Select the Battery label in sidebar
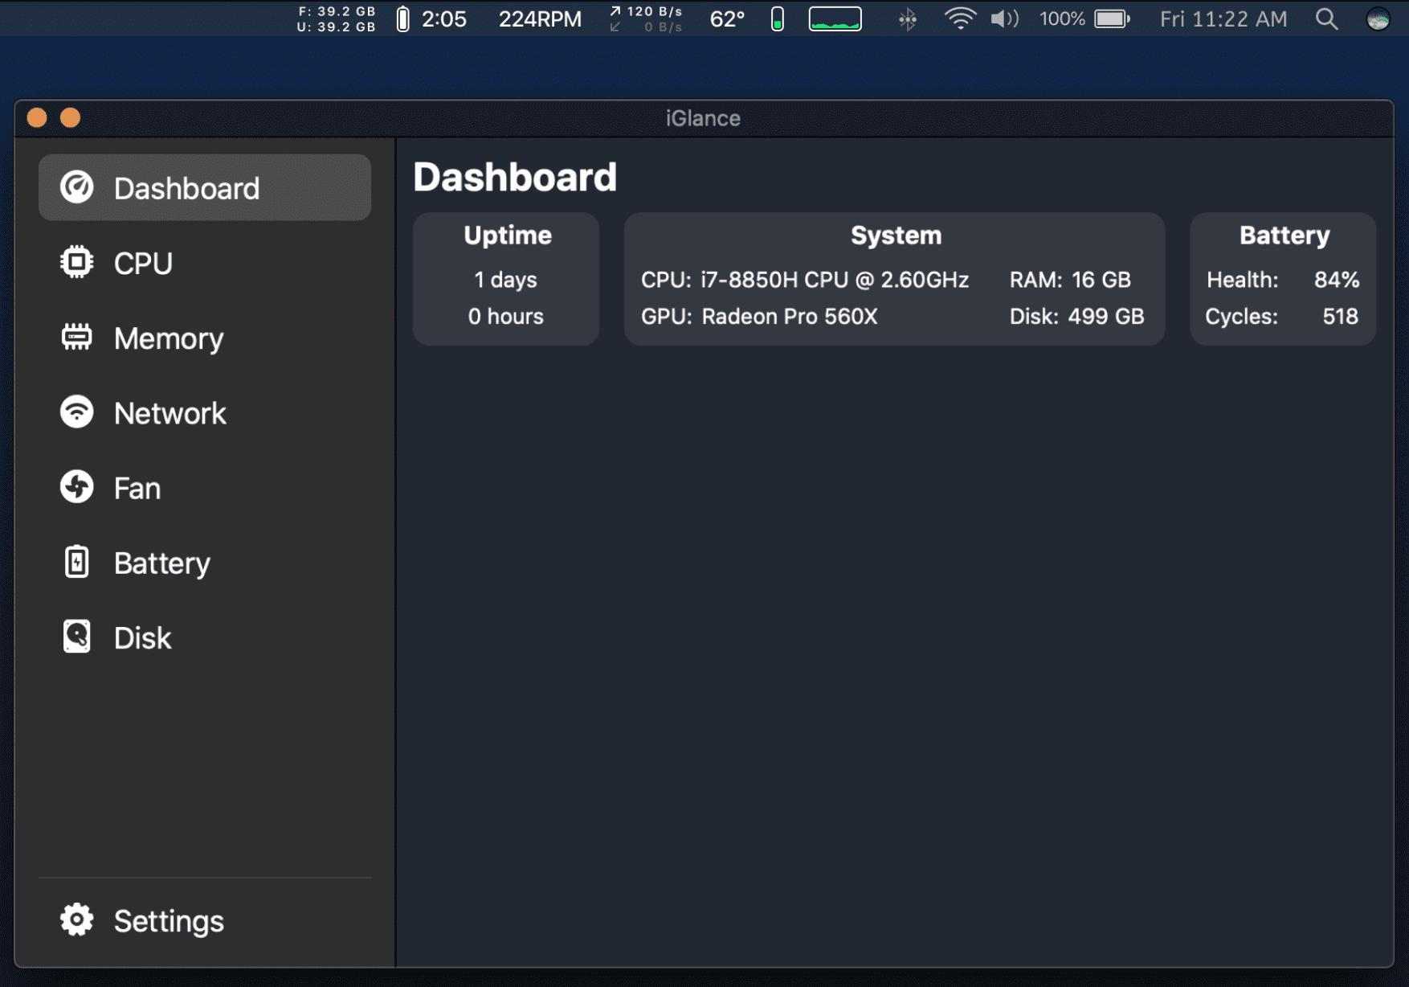The height and width of the screenshot is (987, 1409). coord(162,563)
